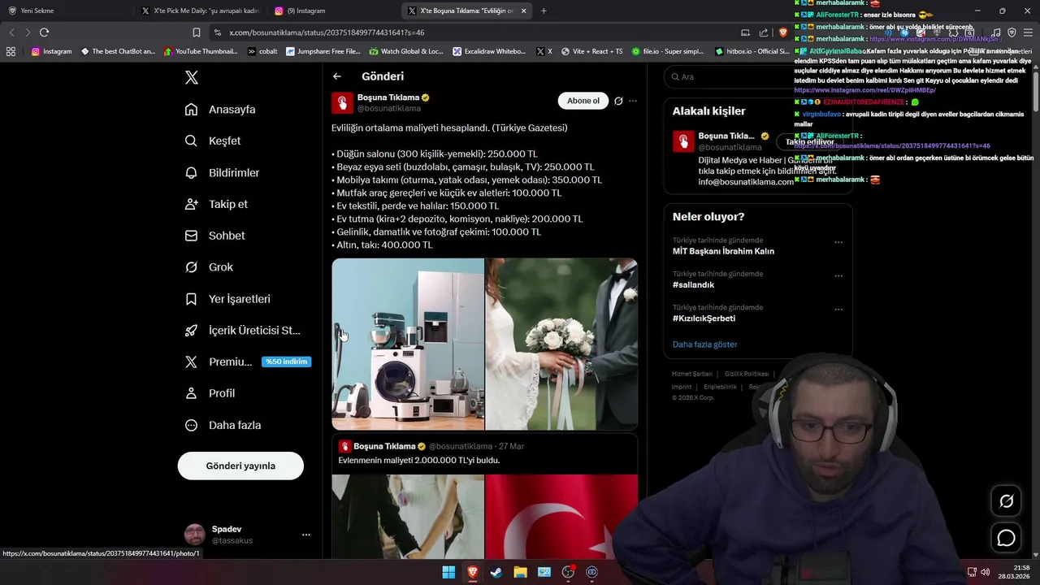
Task: Reload the page
Action: [x=44, y=32]
